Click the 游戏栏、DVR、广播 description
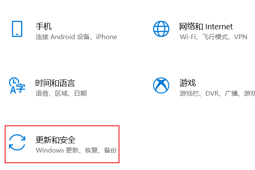The width and height of the screenshot is (255, 170). tap(209, 93)
